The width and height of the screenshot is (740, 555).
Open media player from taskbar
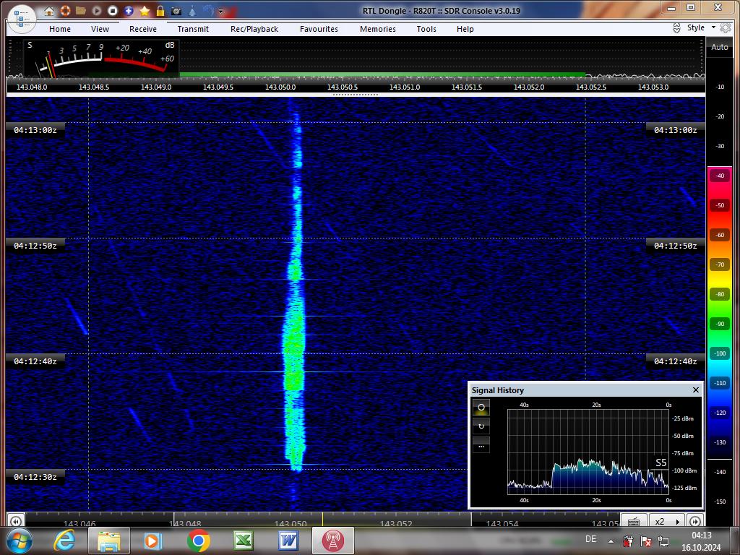click(153, 541)
